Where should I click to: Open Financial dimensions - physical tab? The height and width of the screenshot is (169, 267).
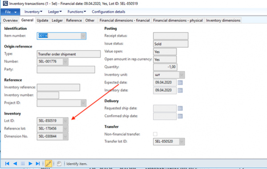[178, 21]
